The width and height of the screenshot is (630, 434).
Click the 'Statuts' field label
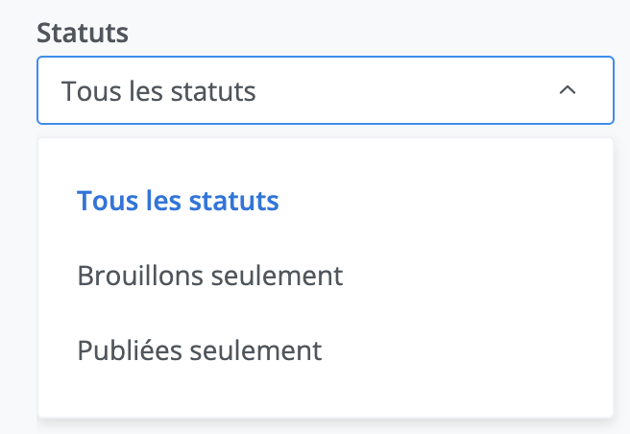(83, 33)
